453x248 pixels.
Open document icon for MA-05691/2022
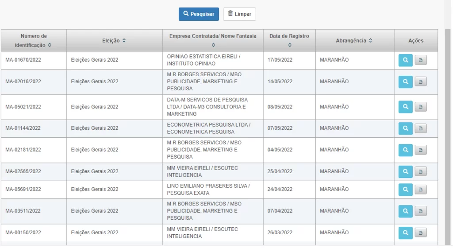[x=420, y=190]
